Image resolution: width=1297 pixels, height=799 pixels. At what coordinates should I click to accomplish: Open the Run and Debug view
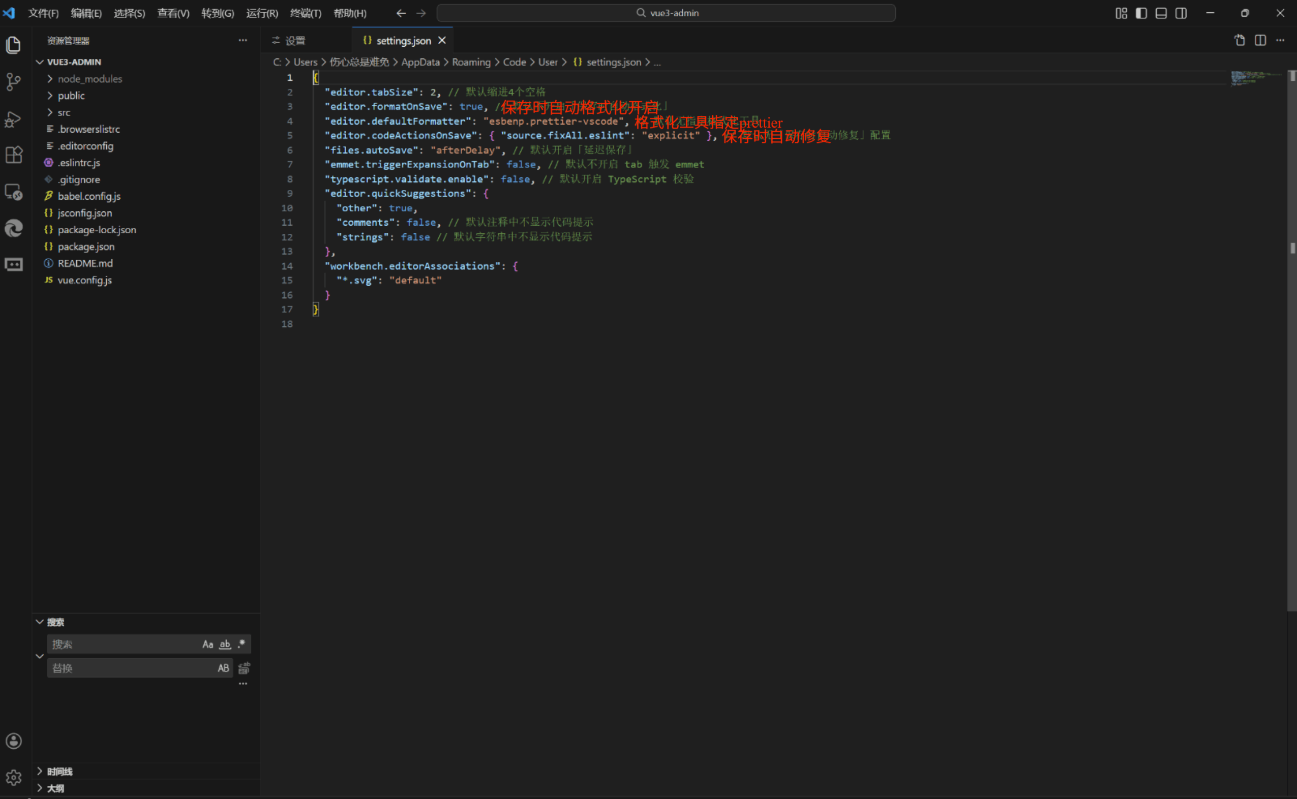click(x=13, y=119)
